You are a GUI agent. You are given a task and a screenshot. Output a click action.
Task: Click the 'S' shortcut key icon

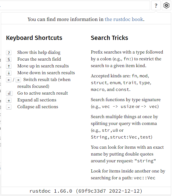pyautogui.click(x=9, y=59)
